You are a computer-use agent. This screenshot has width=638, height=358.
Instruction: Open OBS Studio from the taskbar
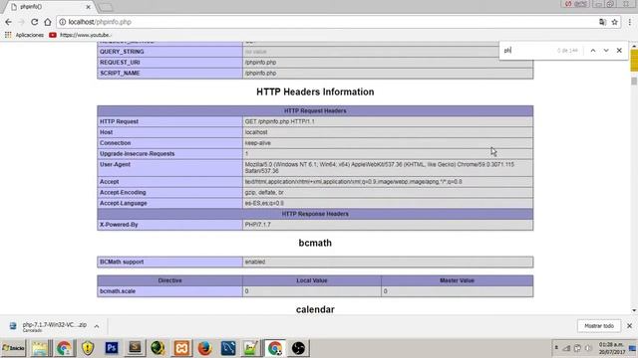click(298, 348)
